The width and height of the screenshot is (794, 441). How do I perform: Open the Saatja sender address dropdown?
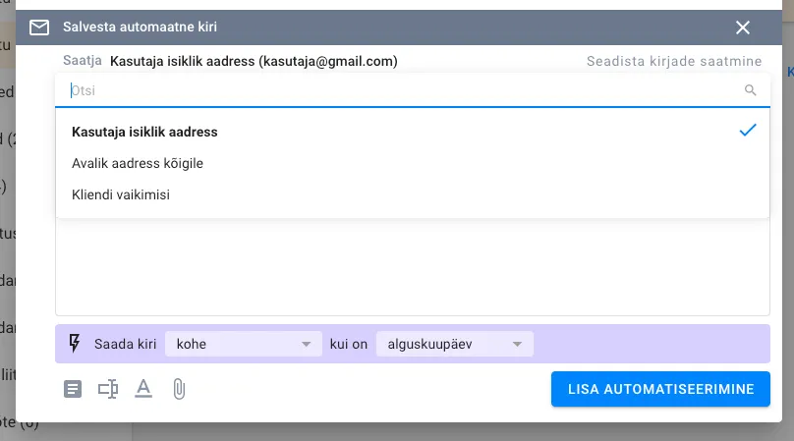[x=254, y=61]
